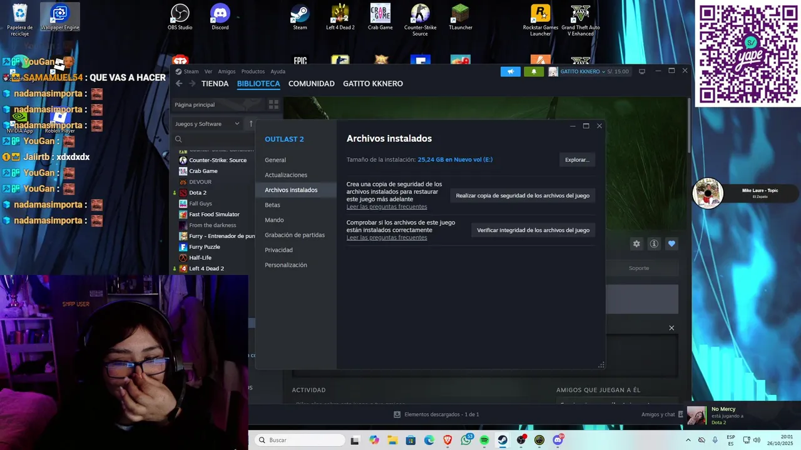The height and width of the screenshot is (450, 801).
Task: Open the Left 4 Dead 2 desktop shortcut
Action: [x=340, y=17]
